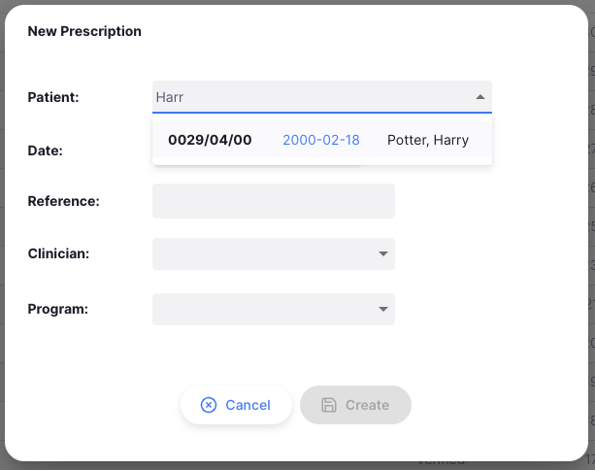Click inside the Program selection box
The width and height of the screenshot is (595, 470).
point(262,310)
